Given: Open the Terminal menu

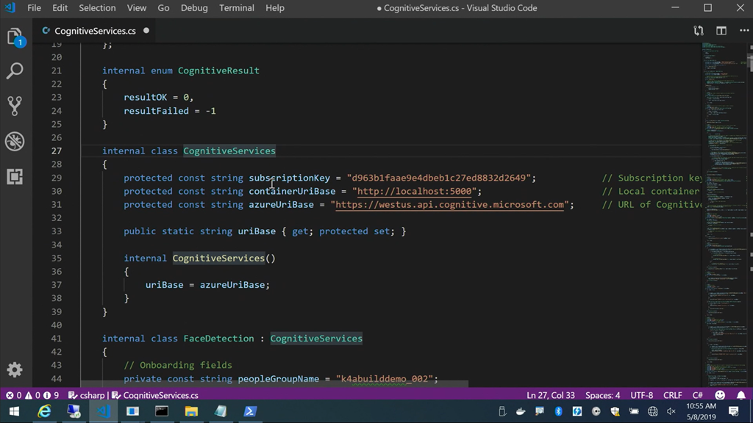Looking at the screenshot, I should click(x=237, y=8).
